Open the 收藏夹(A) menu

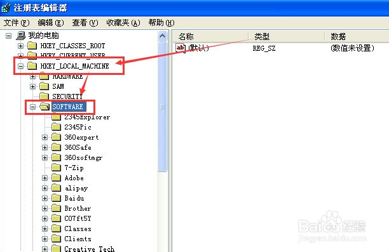tap(123, 23)
